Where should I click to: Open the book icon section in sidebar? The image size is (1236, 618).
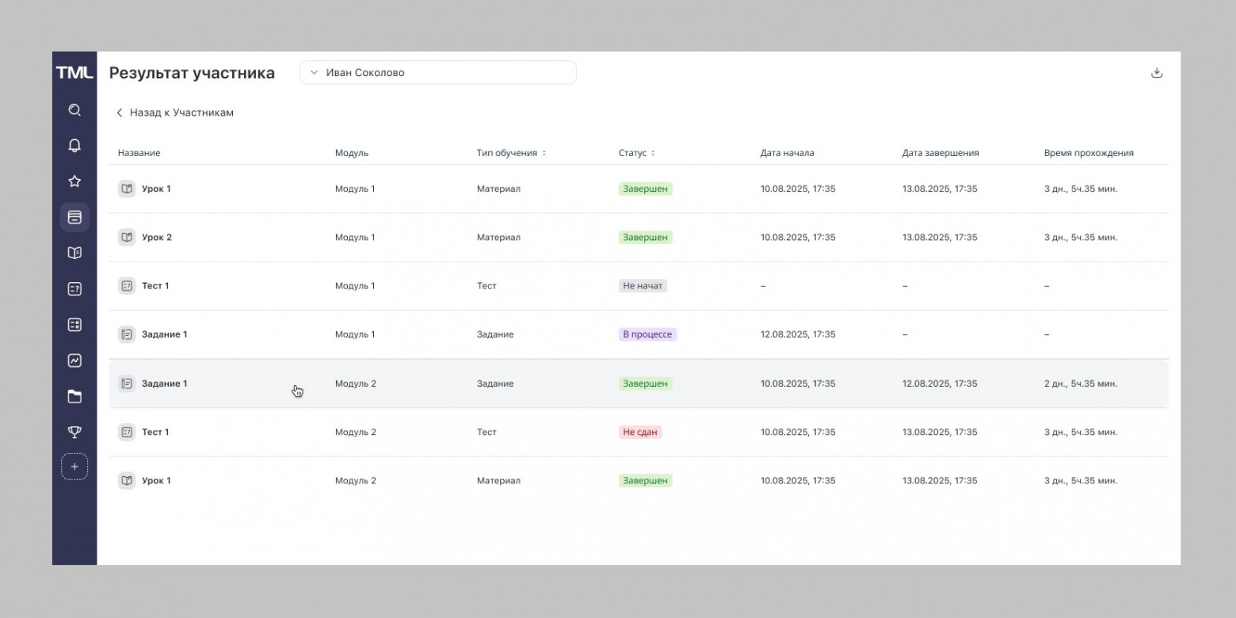tap(74, 253)
